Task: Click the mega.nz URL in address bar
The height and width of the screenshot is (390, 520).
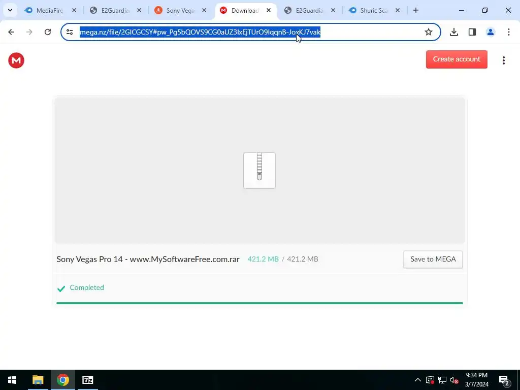Action: click(200, 32)
